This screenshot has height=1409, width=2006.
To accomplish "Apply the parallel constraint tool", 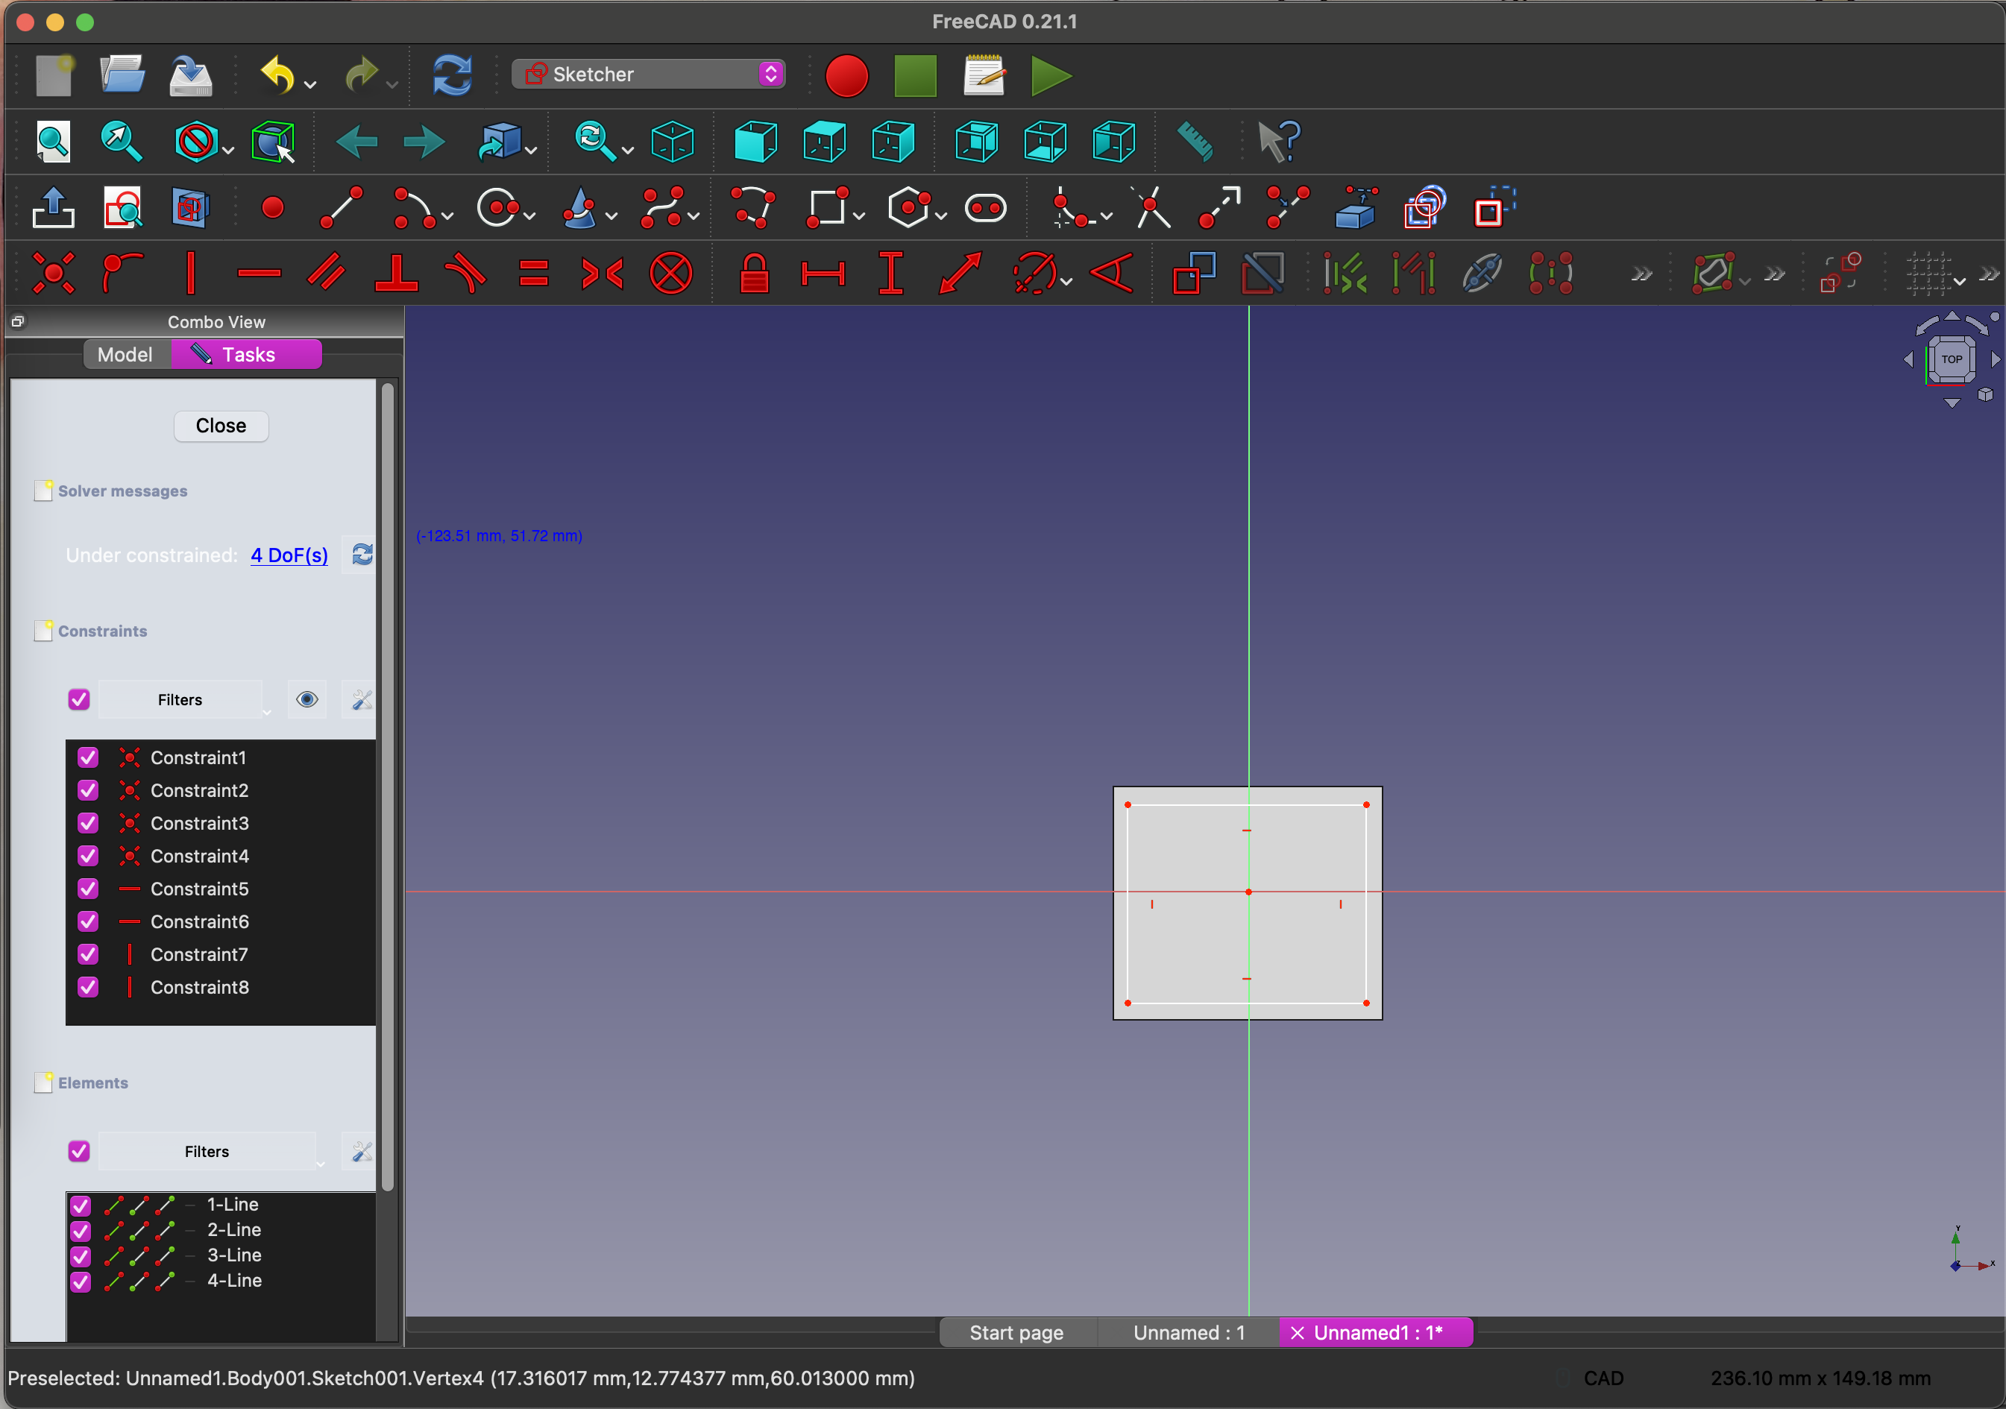I will (x=327, y=274).
